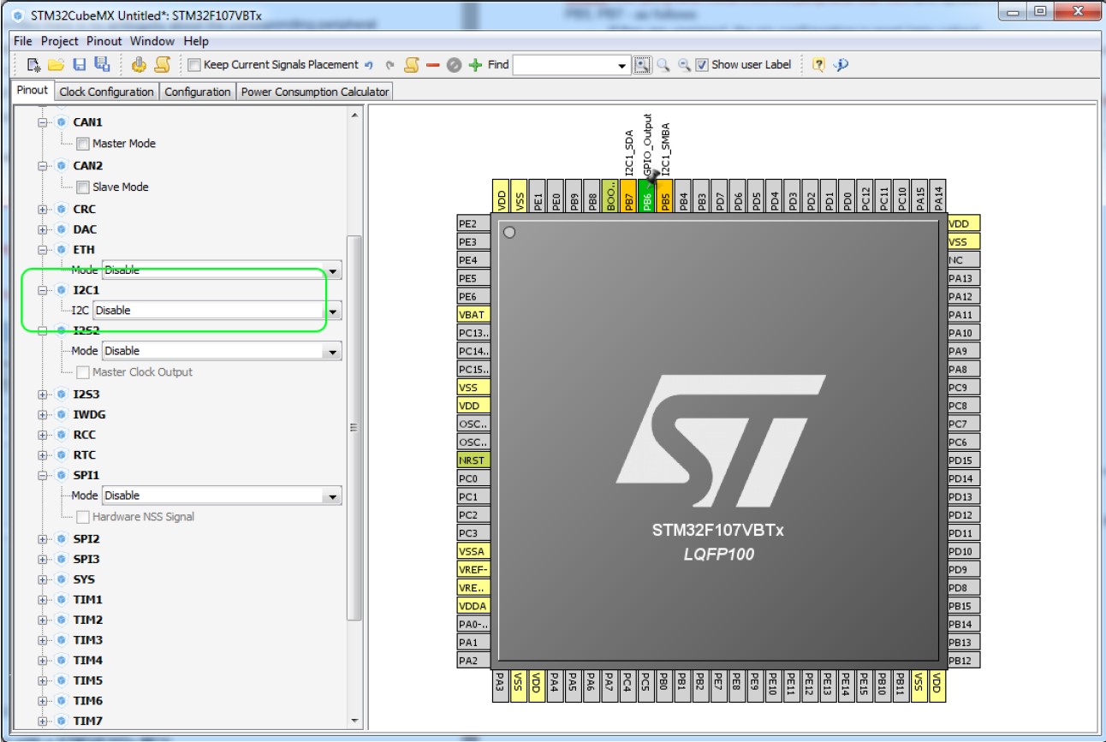The width and height of the screenshot is (1106, 742).
Task: Redo the last pinout action
Action: click(x=390, y=65)
